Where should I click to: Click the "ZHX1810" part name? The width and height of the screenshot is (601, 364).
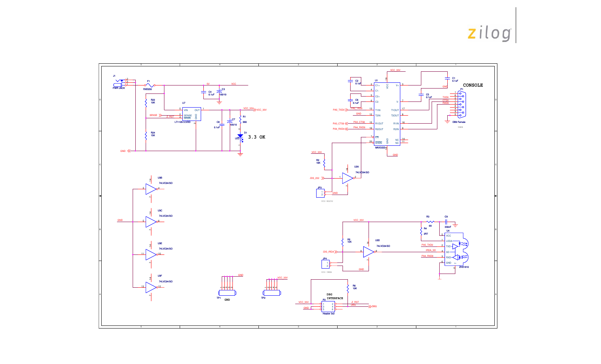click(464, 267)
